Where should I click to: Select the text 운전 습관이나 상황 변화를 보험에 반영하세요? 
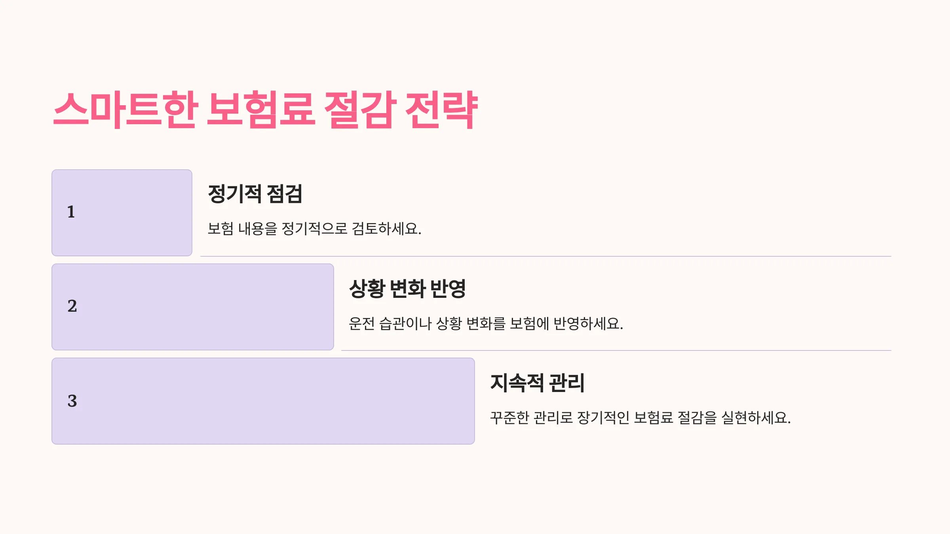tap(486, 324)
